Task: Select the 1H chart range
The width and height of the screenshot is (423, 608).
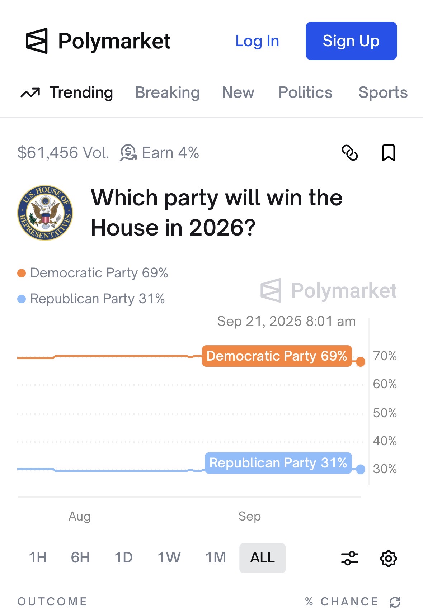Action: pyautogui.click(x=38, y=558)
